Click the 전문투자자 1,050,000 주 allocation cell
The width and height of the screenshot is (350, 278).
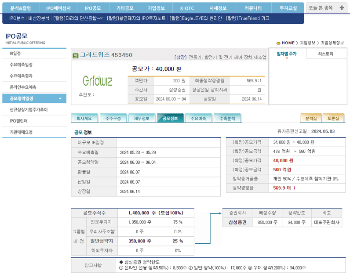[140, 222]
